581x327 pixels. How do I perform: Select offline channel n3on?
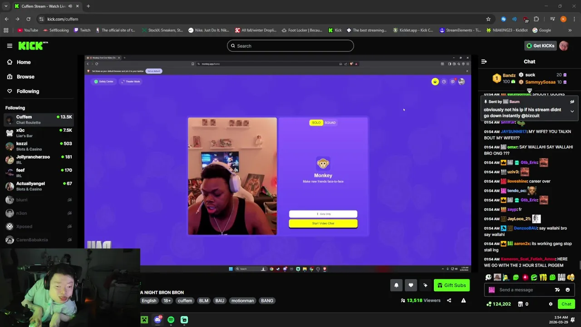pos(38,213)
